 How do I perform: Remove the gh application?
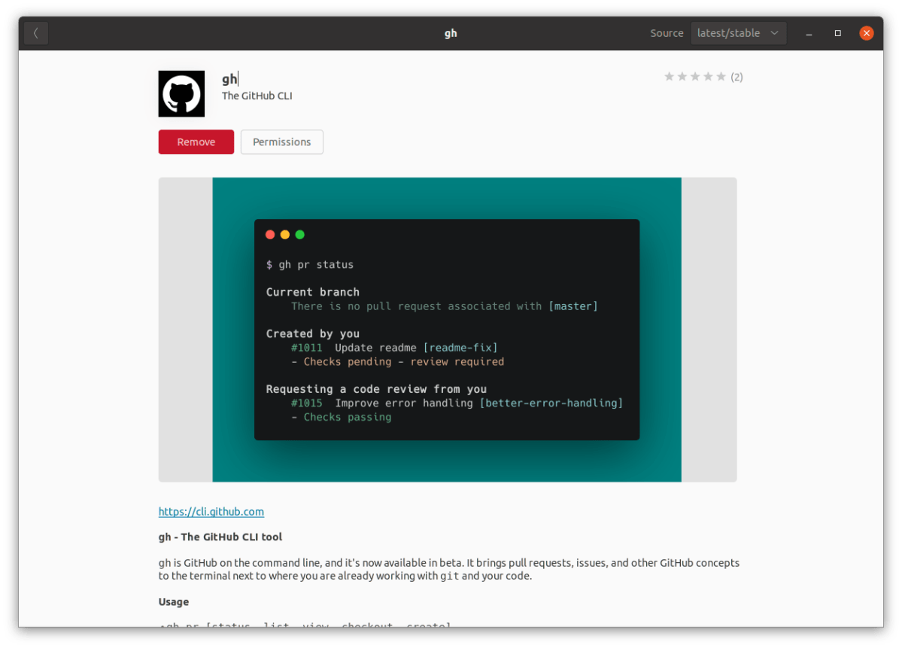(196, 142)
